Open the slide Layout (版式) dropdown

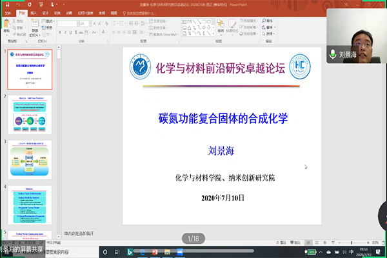pos(50,21)
